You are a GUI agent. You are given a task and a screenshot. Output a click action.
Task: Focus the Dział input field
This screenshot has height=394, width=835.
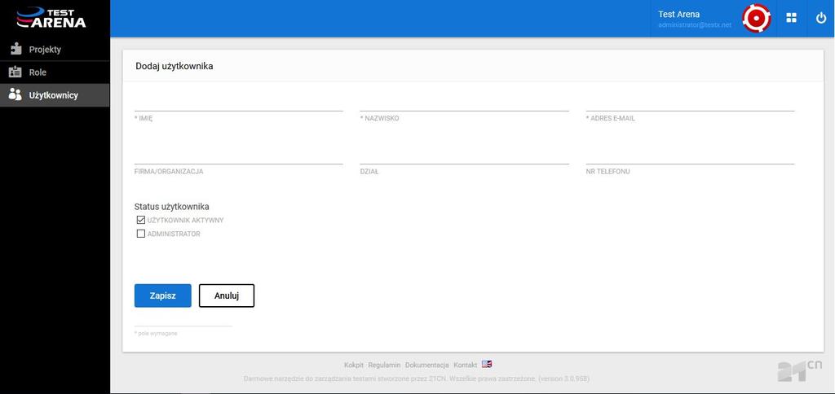pyautogui.click(x=464, y=157)
